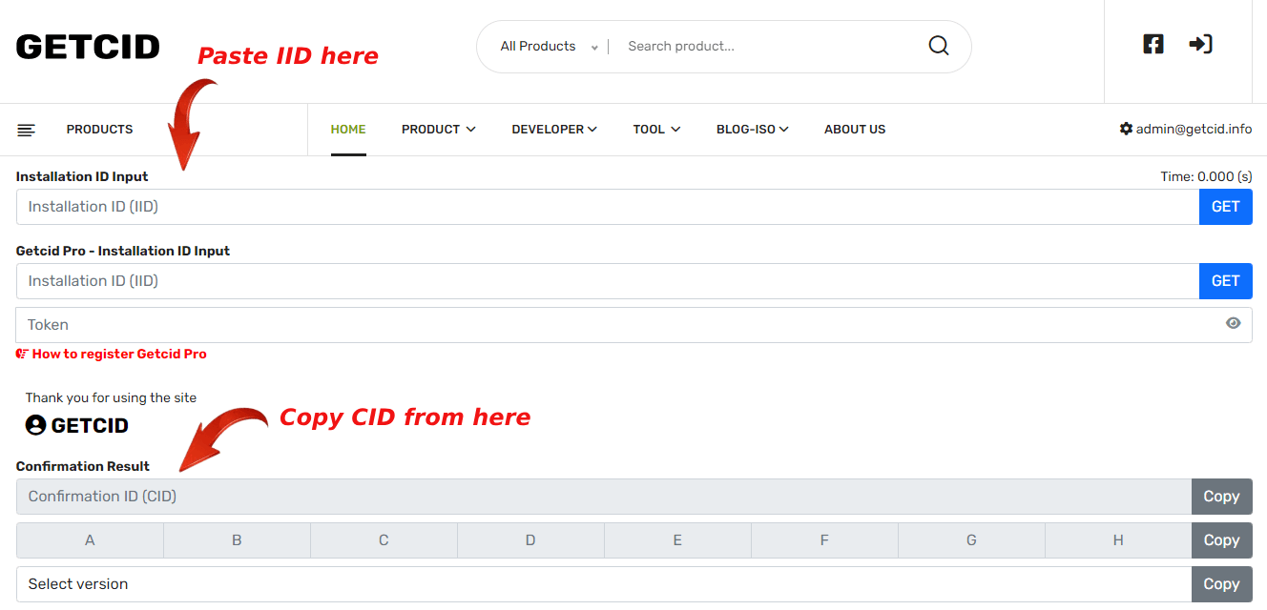This screenshot has width=1267, height=610.
Task: Select column G in the result table
Action: coord(971,539)
